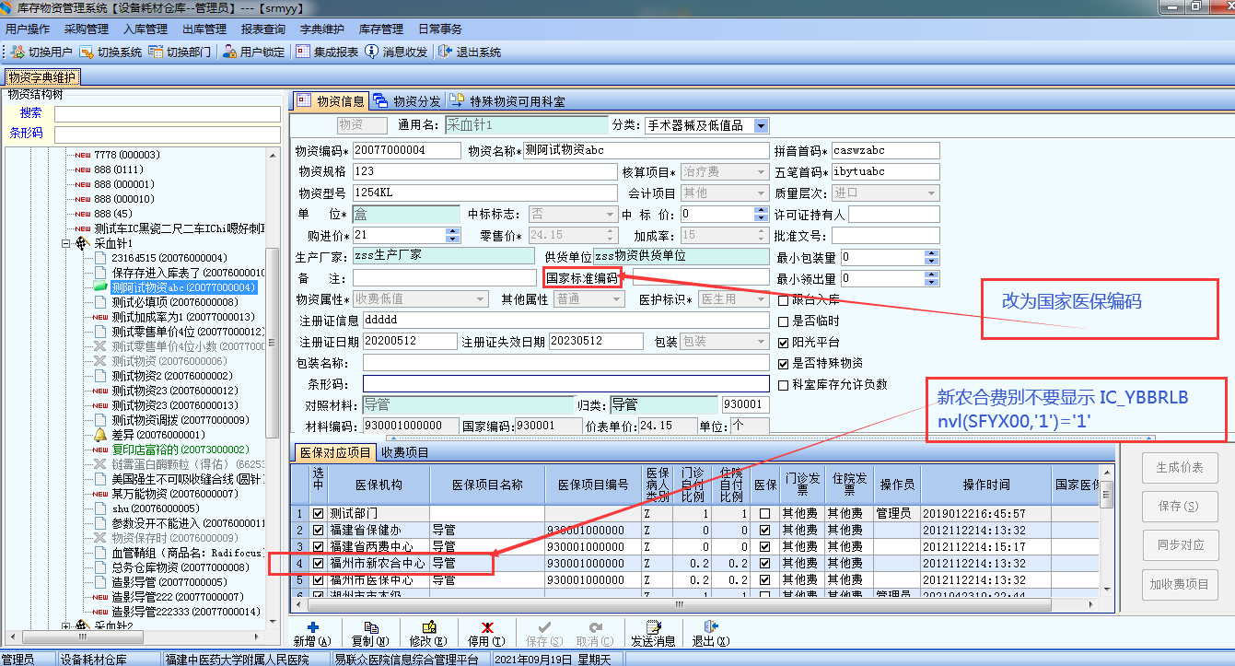Click the 取消 icon in bottom bar

click(x=594, y=627)
